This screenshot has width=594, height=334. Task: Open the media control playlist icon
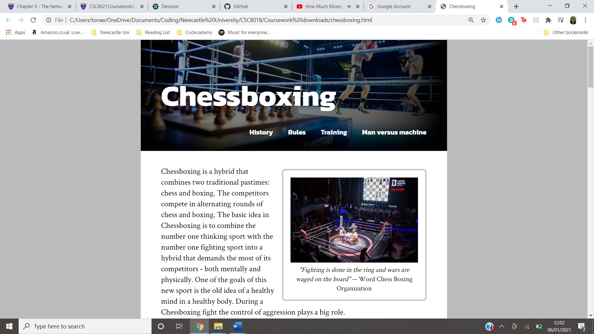(561, 20)
